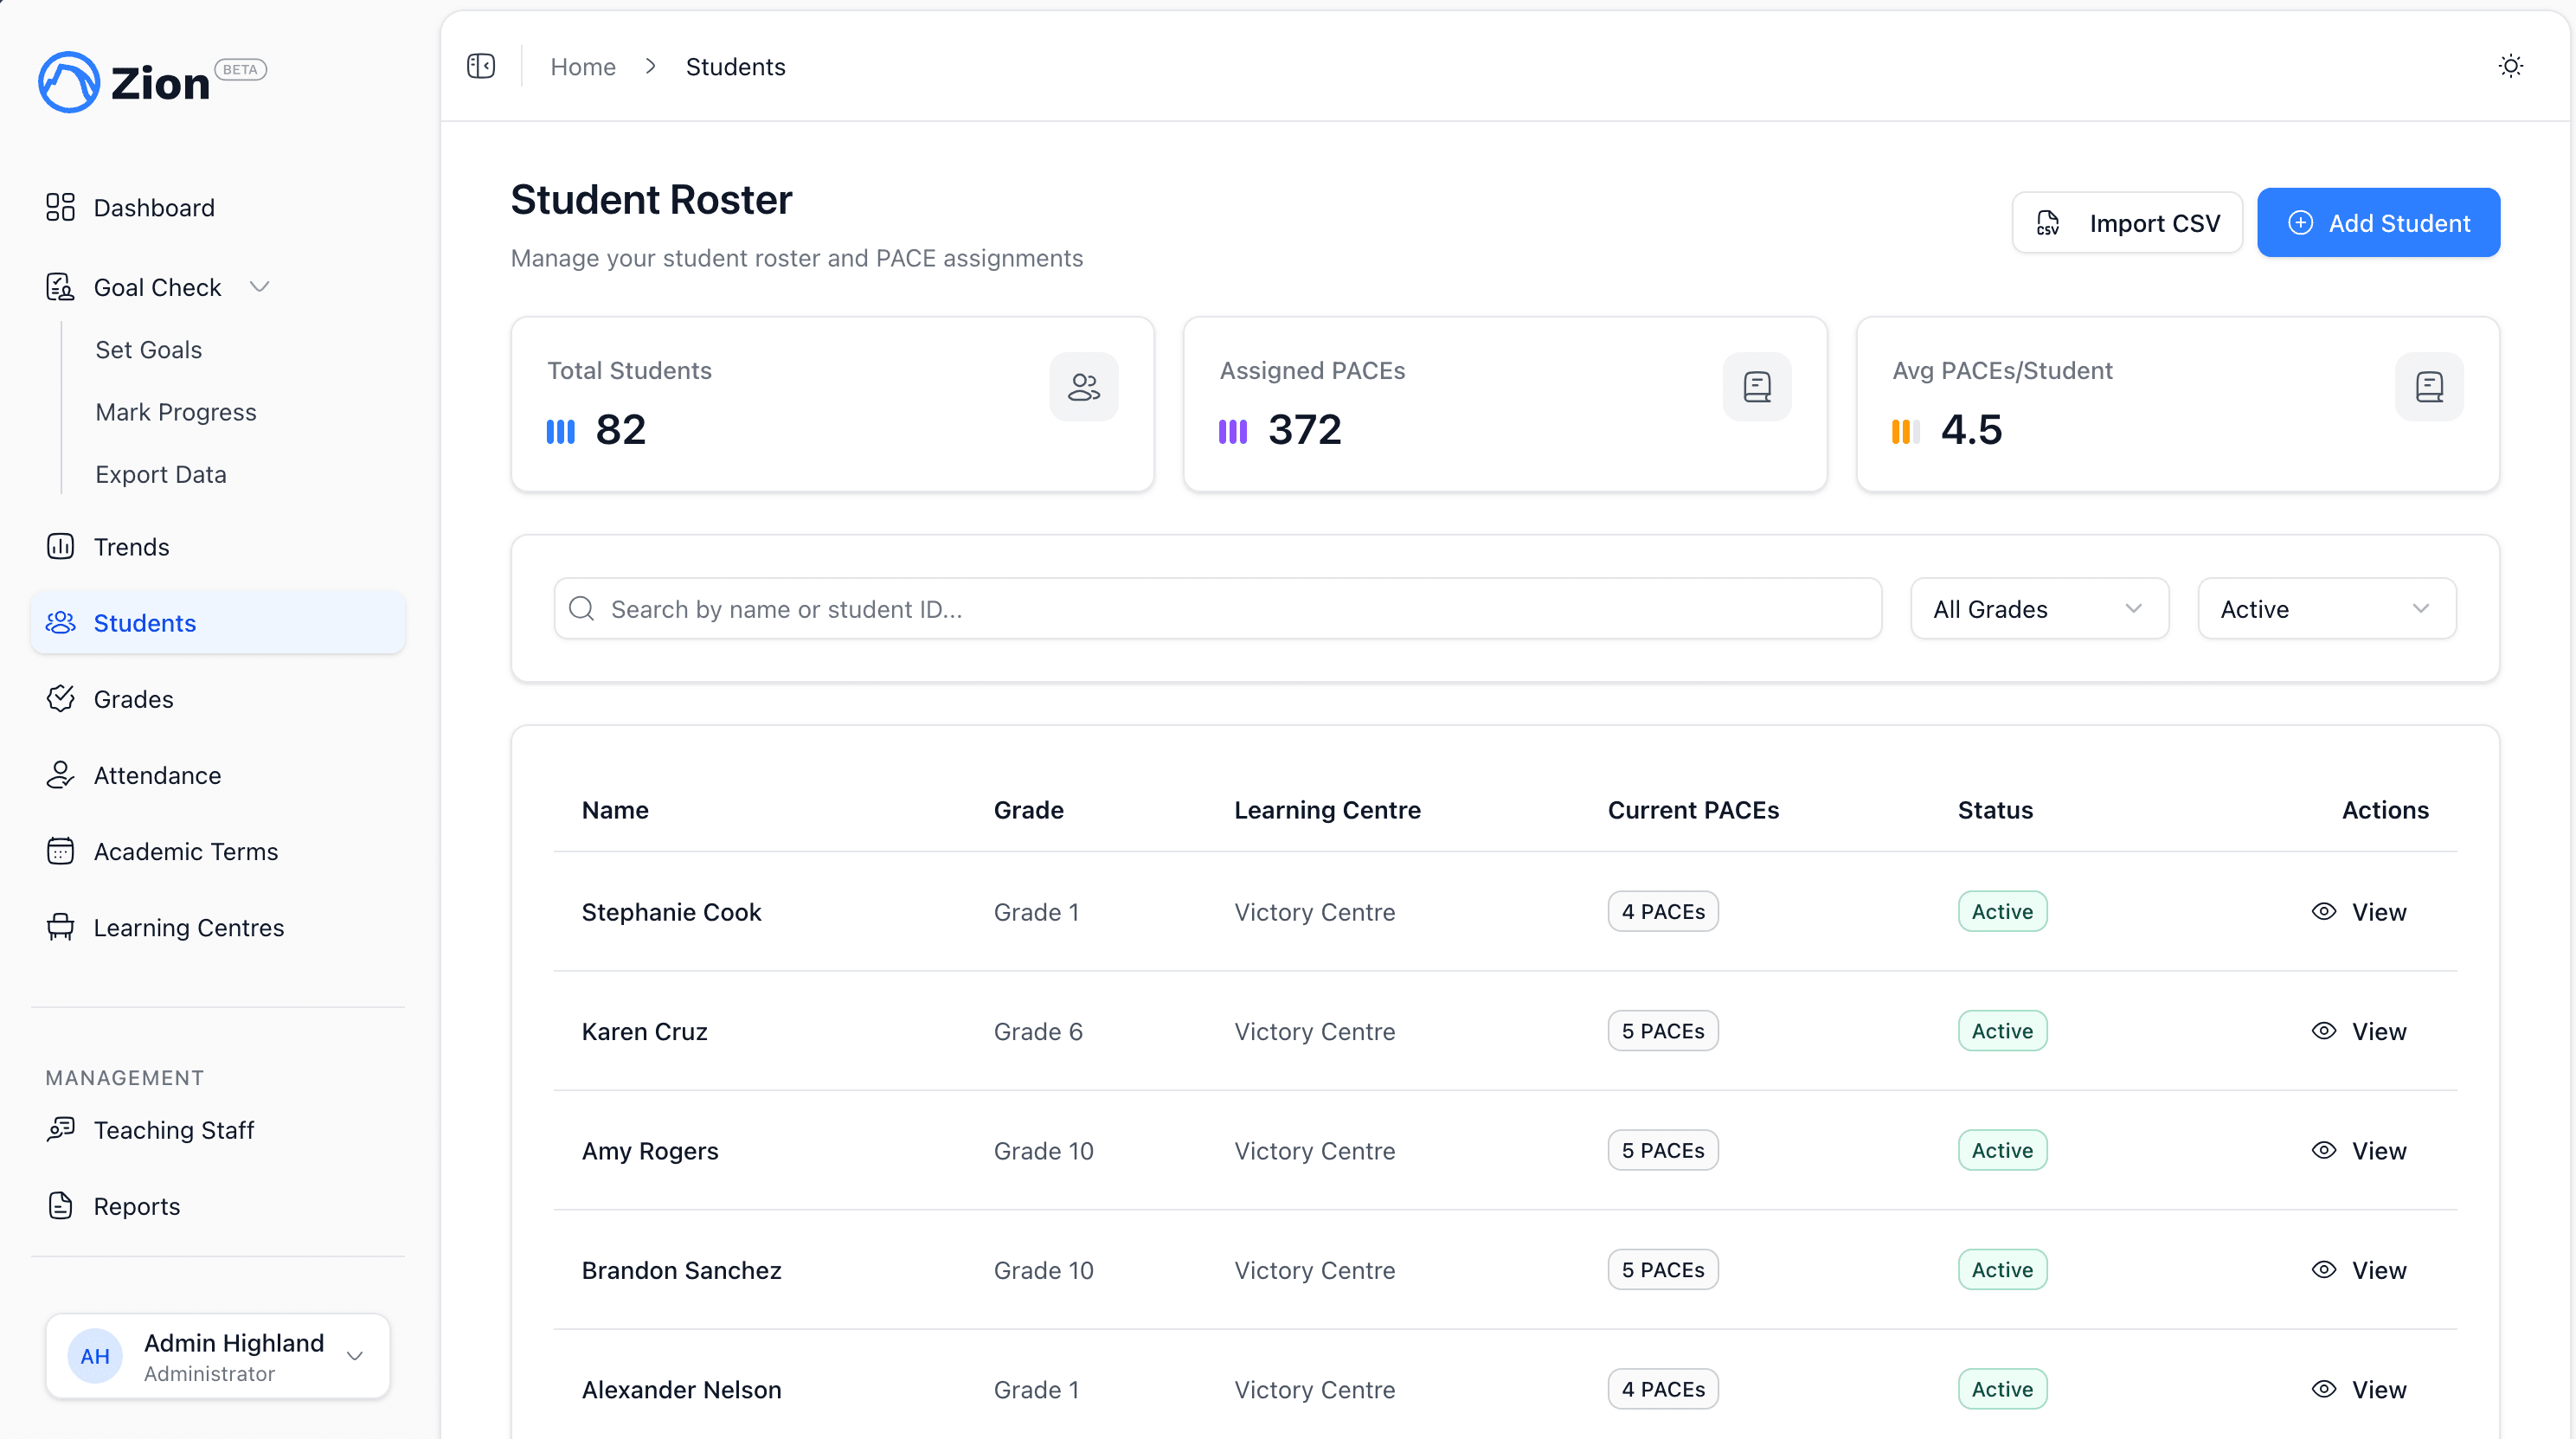Screen dimensions: 2576x1439
Task: Collapse the sidebar using the panel icon
Action: pyautogui.click(x=480, y=66)
